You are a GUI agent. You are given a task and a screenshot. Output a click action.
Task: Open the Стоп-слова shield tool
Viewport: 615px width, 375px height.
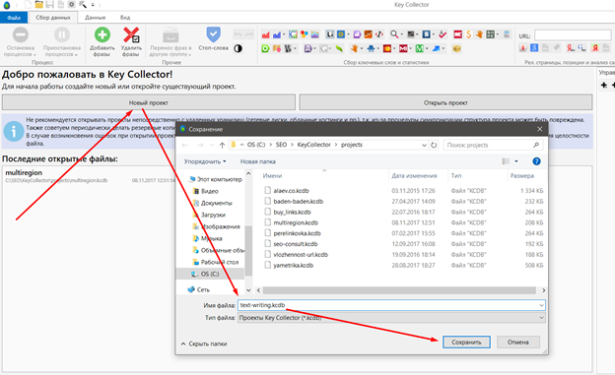pyautogui.click(x=213, y=34)
